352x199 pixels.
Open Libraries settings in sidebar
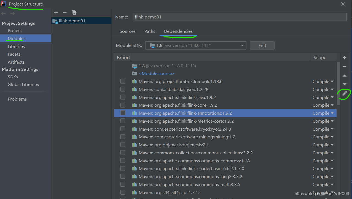click(16, 46)
